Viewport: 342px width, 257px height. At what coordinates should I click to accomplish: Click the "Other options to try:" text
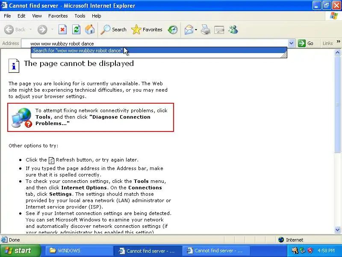33,146
